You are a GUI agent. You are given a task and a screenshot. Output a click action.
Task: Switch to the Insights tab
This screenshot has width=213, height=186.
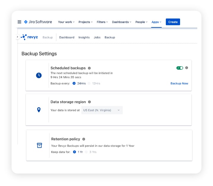[x=84, y=37]
